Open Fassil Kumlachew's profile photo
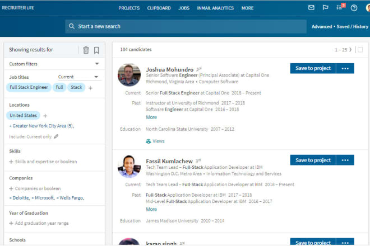Image resolution: width=370 pixels, height=246 pixels. point(129,167)
